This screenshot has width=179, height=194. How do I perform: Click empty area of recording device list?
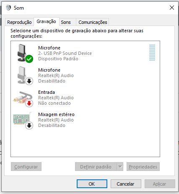tap(85, 143)
